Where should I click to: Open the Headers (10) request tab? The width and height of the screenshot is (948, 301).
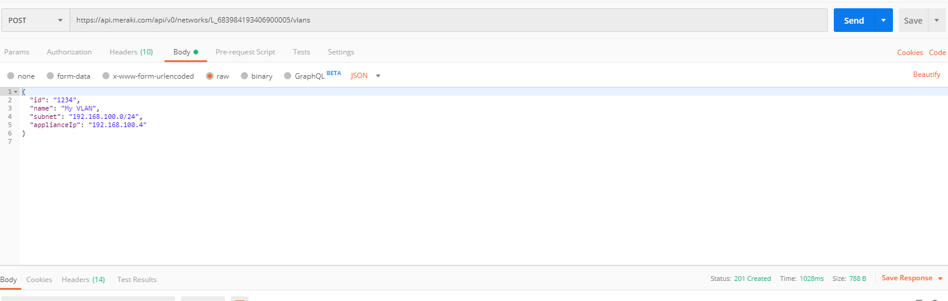click(x=131, y=52)
